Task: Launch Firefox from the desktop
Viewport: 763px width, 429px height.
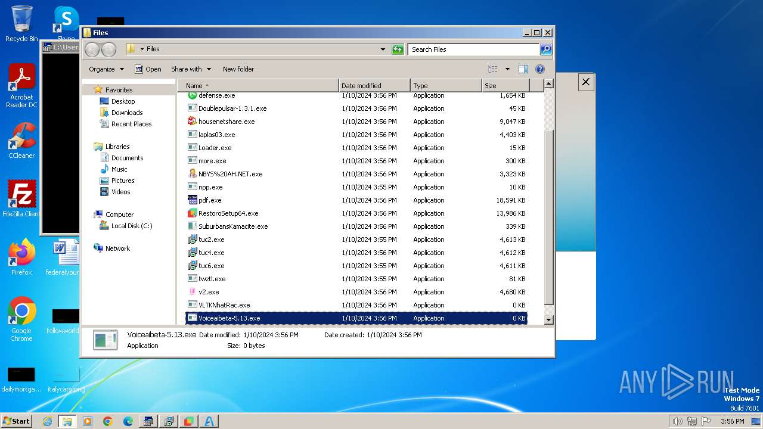Action: pyautogui.click(x=21, y=257)
